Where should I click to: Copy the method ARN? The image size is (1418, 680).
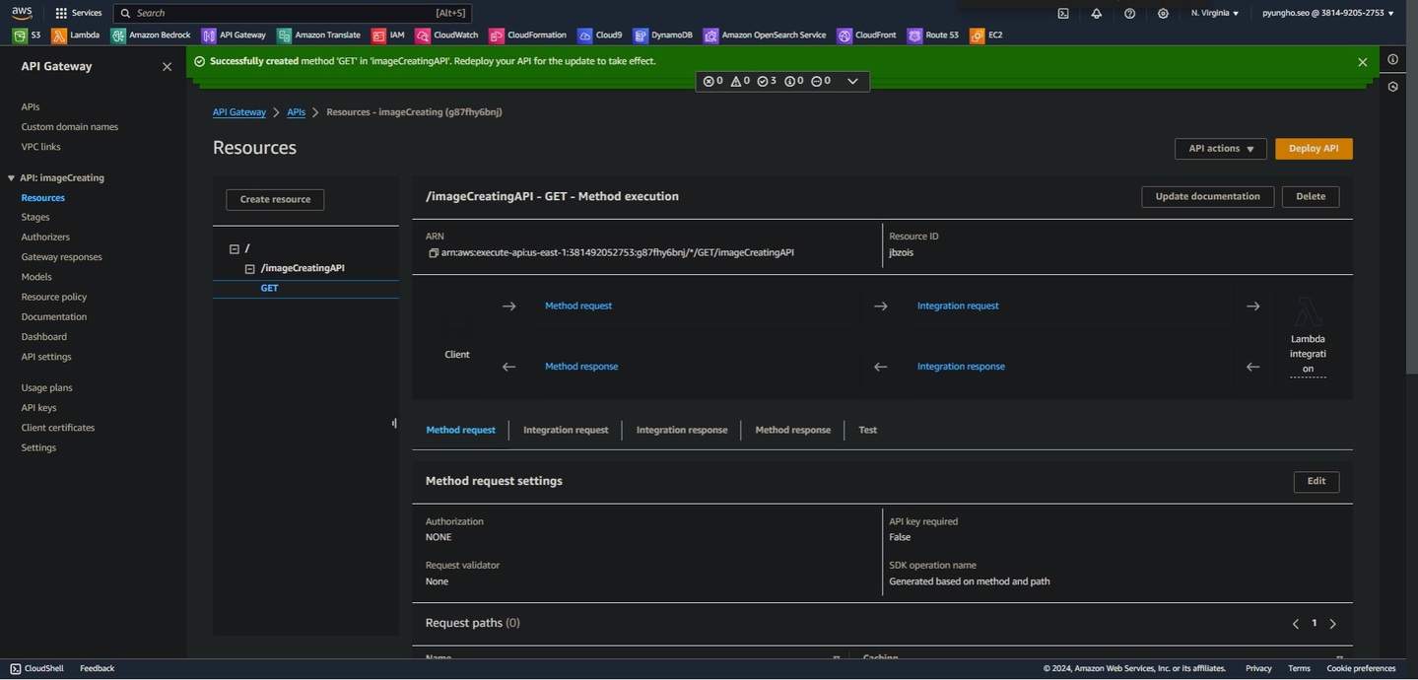point(433,253)
